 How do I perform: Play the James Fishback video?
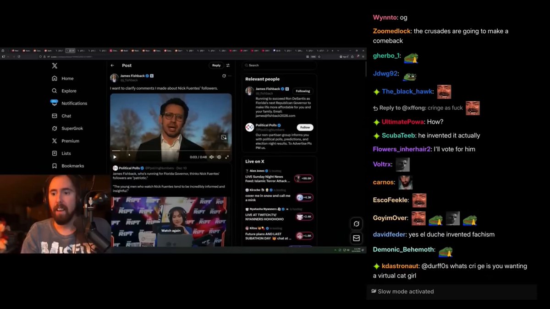click(x=115, y=157)
